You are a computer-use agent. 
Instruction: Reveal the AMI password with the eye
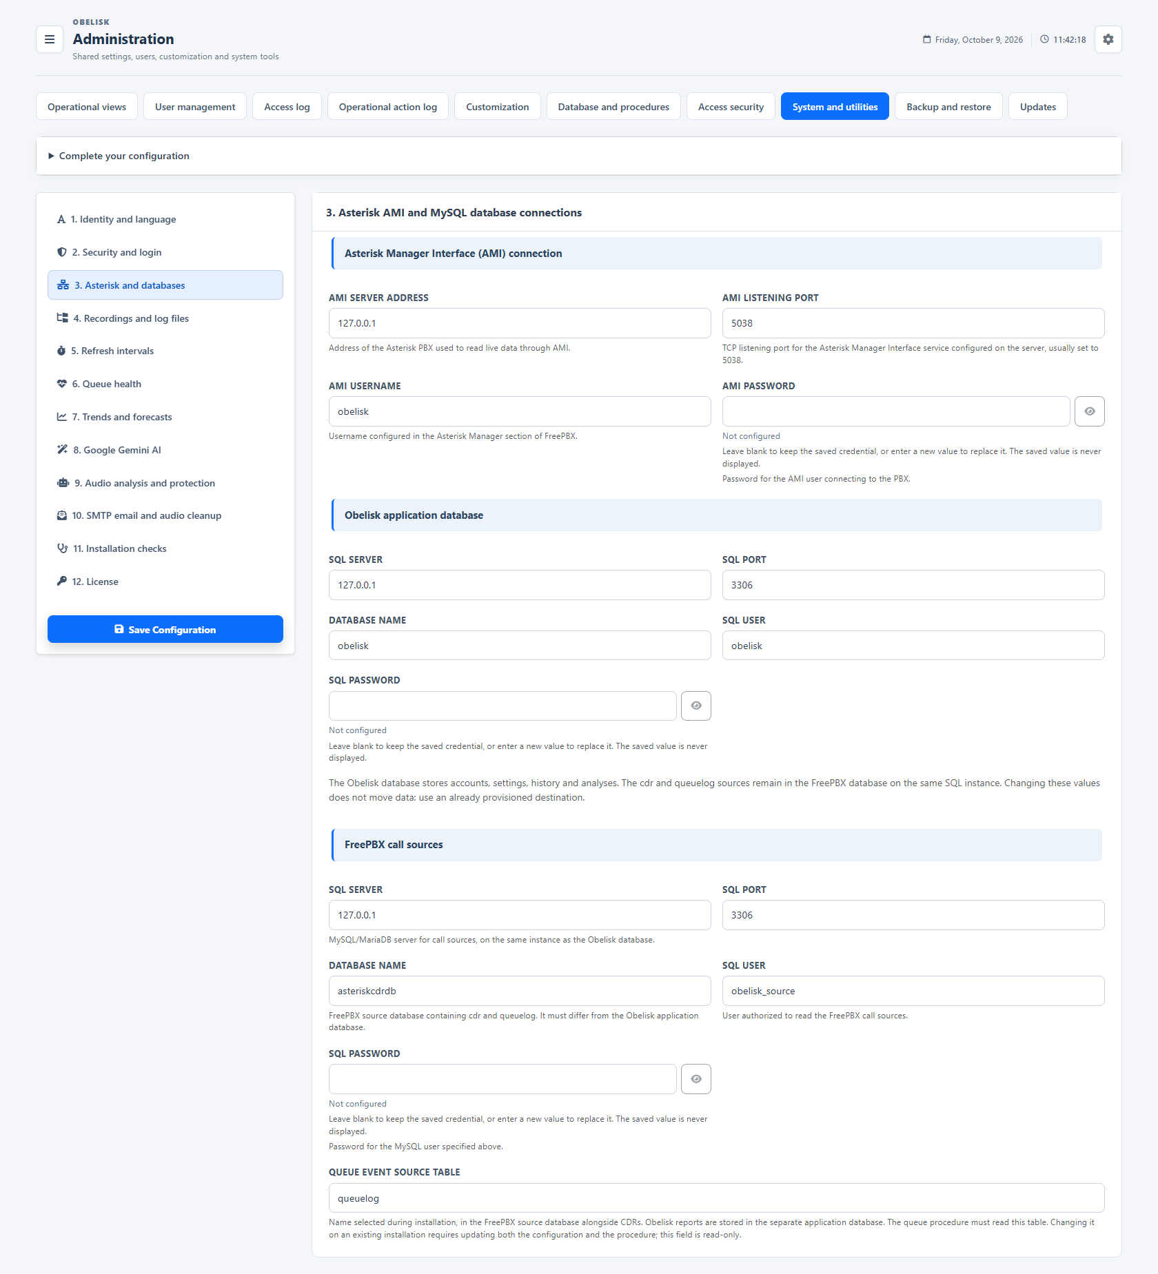click(x=1090, y=411)
